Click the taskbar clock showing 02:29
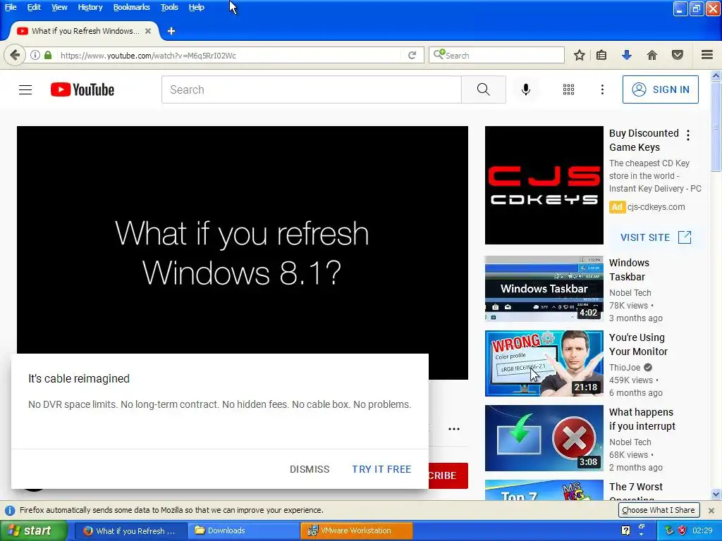The height and width of the screenshot is (541, 722). pyautogui.click(x=702, y=530)
